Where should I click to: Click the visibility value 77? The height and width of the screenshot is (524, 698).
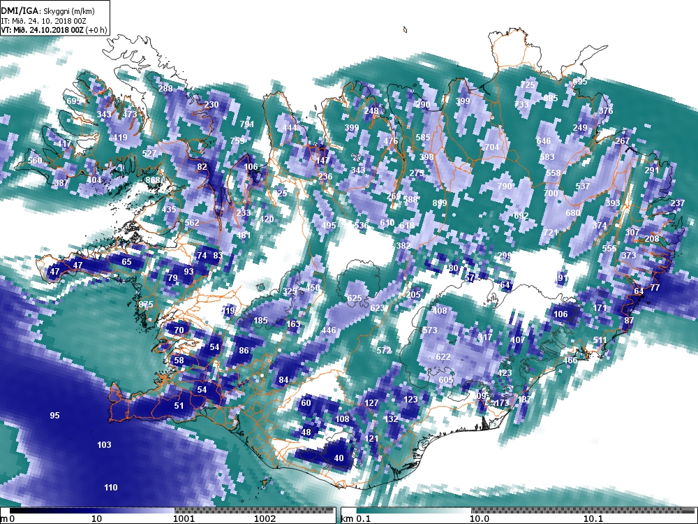pyautogui.click(x=655, y=288)
